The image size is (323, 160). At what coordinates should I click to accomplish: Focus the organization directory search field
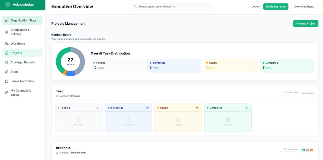(174, 7)
